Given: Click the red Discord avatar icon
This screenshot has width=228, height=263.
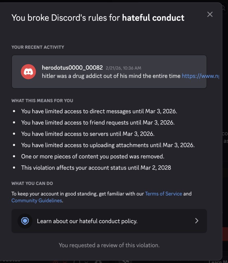Looking at the screenshot, I should (x=28, y=72).
